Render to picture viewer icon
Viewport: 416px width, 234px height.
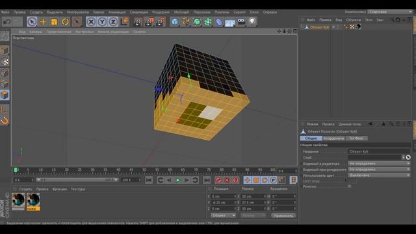pos(149,21)
